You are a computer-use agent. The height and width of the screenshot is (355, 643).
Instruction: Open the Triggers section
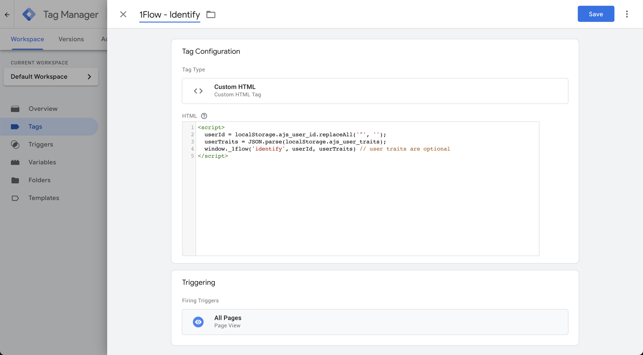pyautogui.click(x=41, y=145)
